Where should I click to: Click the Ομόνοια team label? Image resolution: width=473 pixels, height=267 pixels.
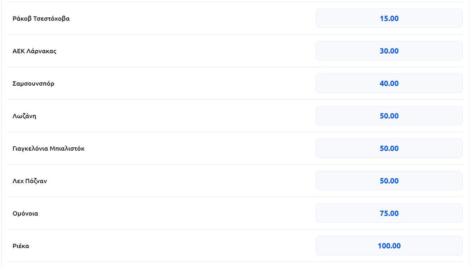tap(25, 213)
